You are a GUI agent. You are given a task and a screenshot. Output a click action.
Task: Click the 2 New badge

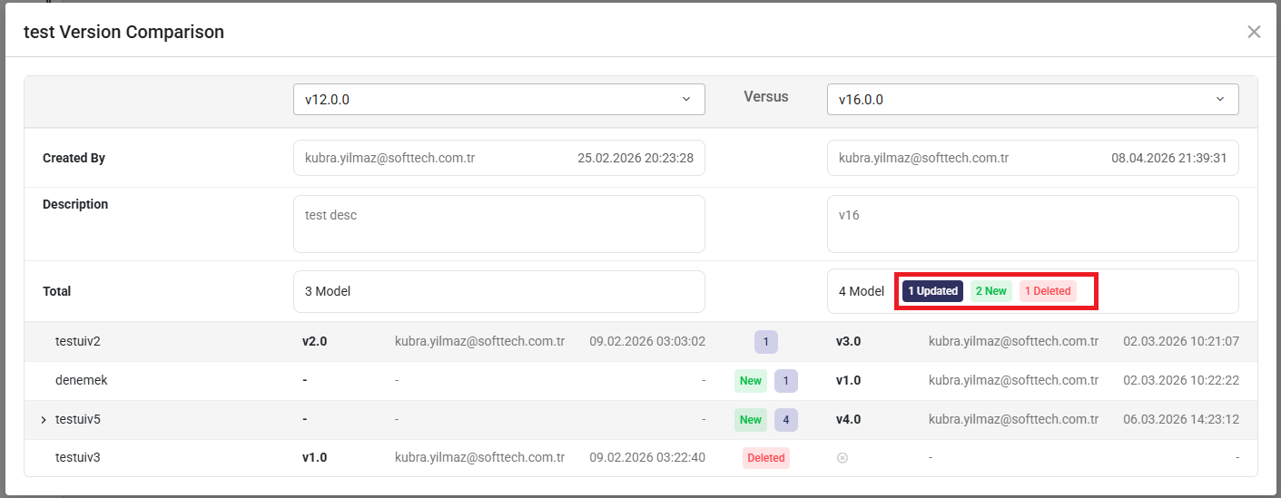click(x=990, y=291)
